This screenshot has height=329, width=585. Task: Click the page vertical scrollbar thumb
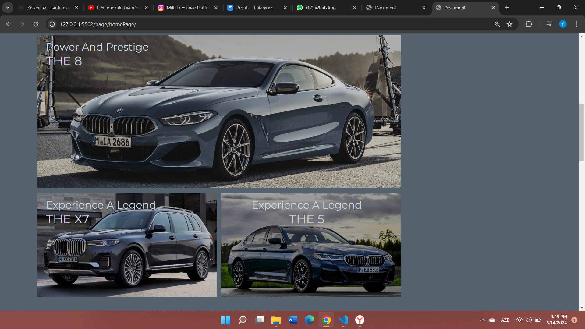582,133
